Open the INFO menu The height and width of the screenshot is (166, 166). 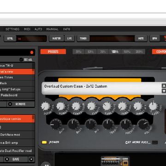[x=66, y=29]
